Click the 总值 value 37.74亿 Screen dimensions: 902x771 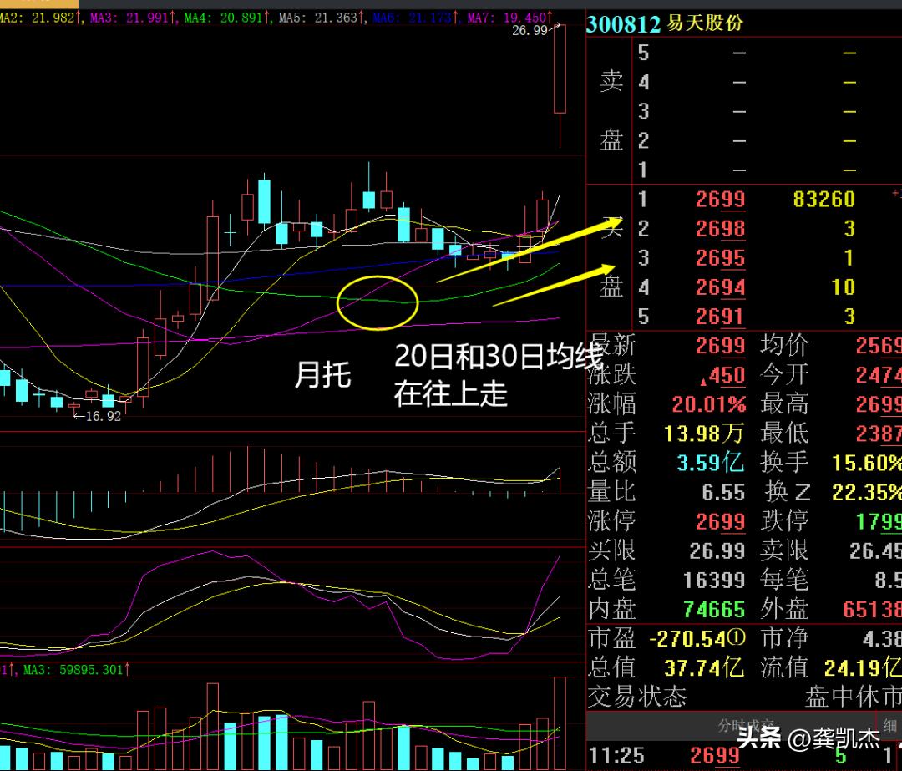[704, 668]
